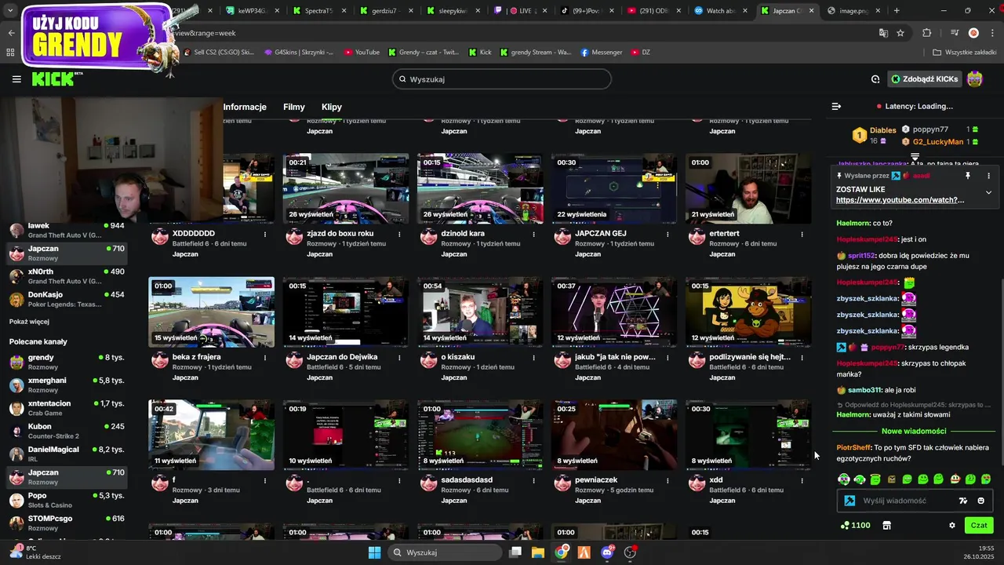This screenshot has height=565, width=1004.
Task: Open the translate page icon in address bar
Action: [x=883, y=33]
